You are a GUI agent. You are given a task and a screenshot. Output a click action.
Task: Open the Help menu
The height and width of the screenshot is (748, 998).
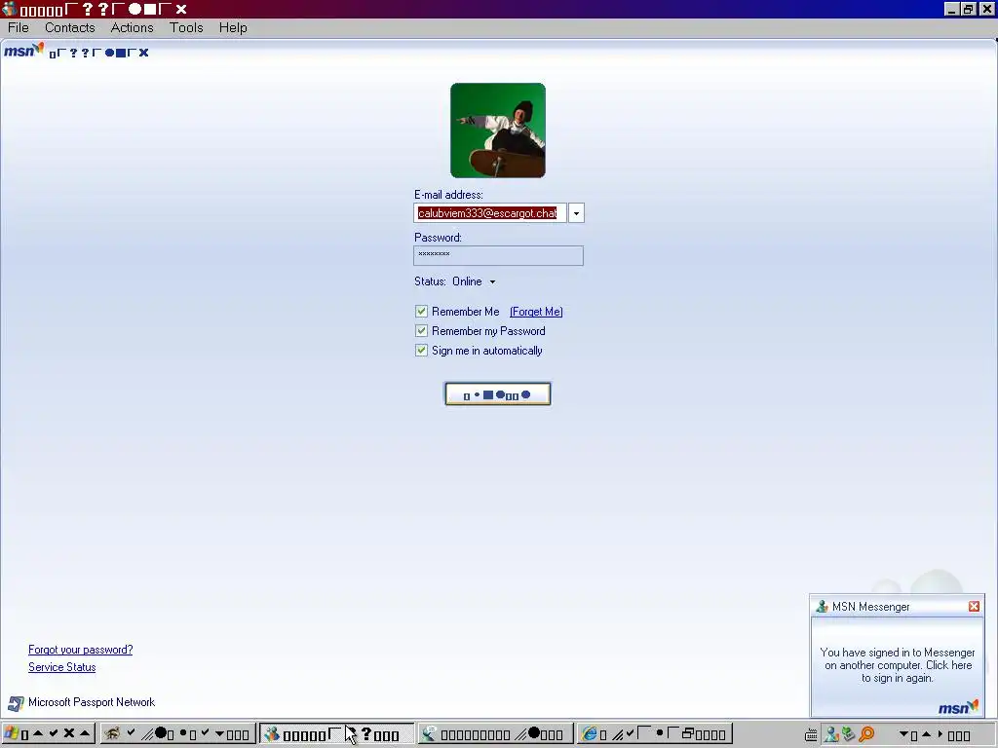click(233, 27)
